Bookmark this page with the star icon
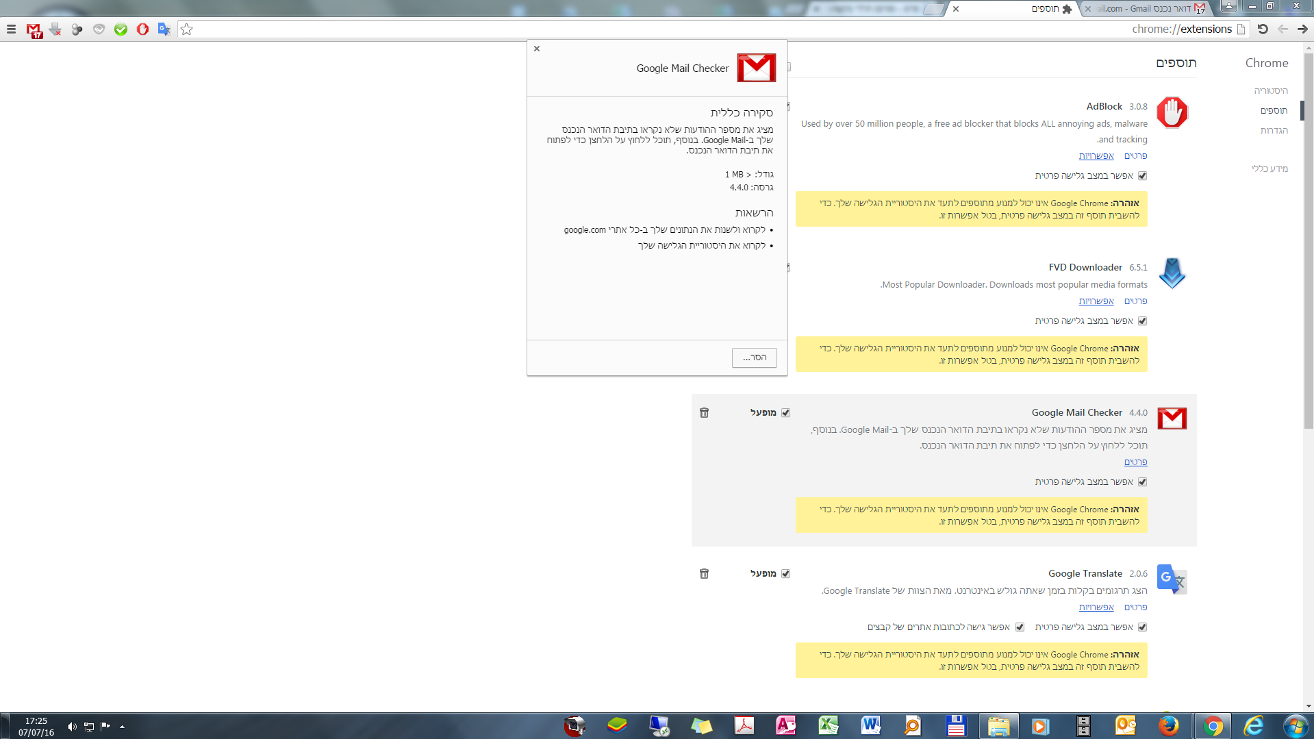This screenshot has height=739, width=1314. click(x=186, y=29)
